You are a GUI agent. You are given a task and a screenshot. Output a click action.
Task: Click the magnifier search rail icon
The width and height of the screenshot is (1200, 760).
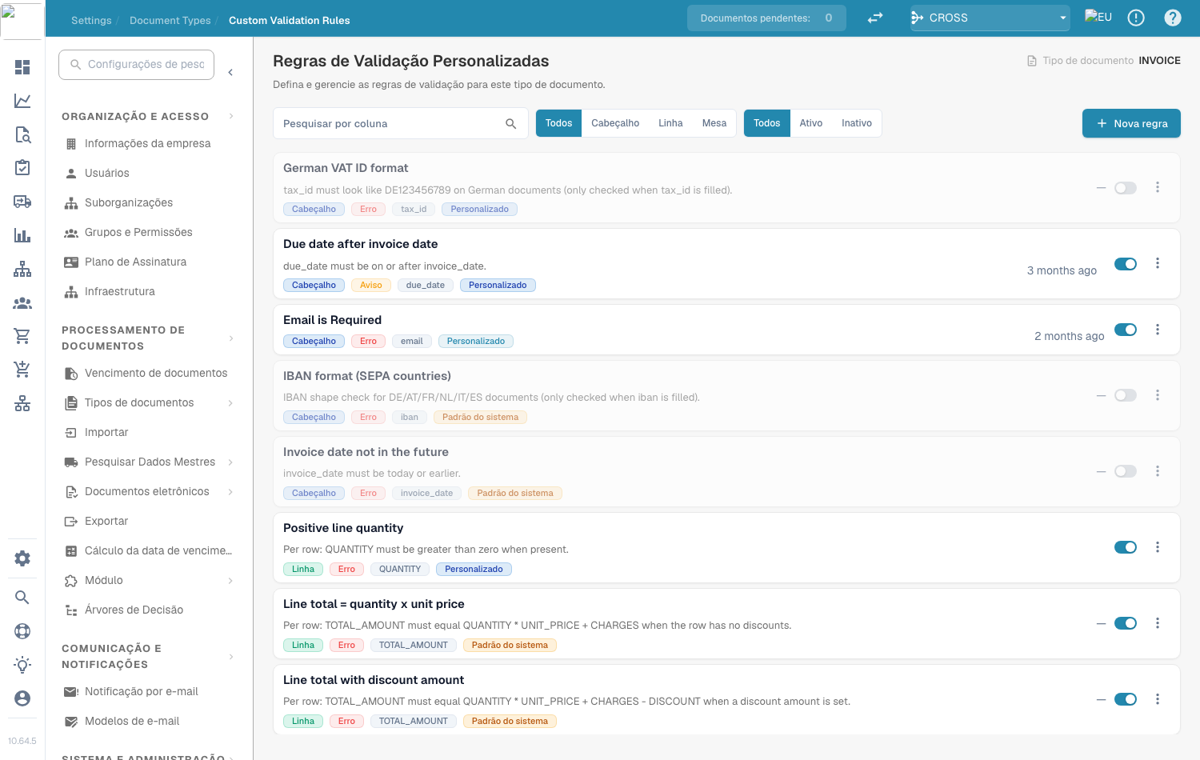[x=22, y=598]
